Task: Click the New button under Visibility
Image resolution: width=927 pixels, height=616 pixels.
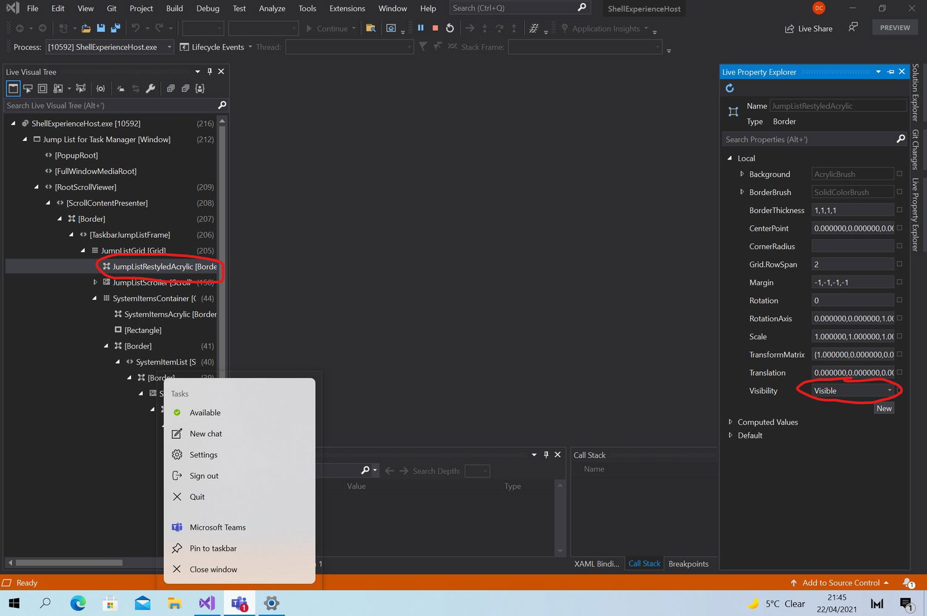Action: tap(884, 408)
